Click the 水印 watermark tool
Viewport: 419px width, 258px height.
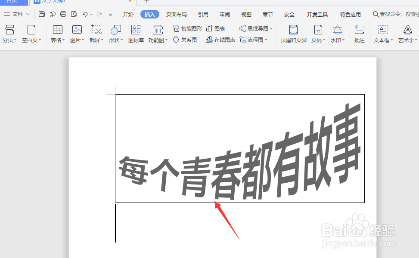[338, 34]
